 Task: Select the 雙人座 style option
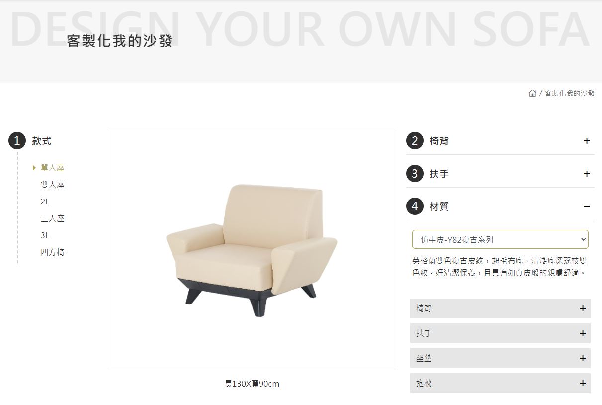coord(52,185)
